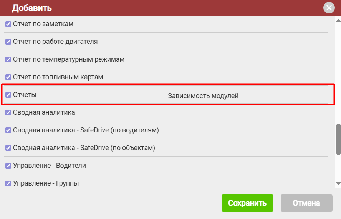Click the vertical scrollbar thumb
Screen dimensions: 341x219
[338, 139]
